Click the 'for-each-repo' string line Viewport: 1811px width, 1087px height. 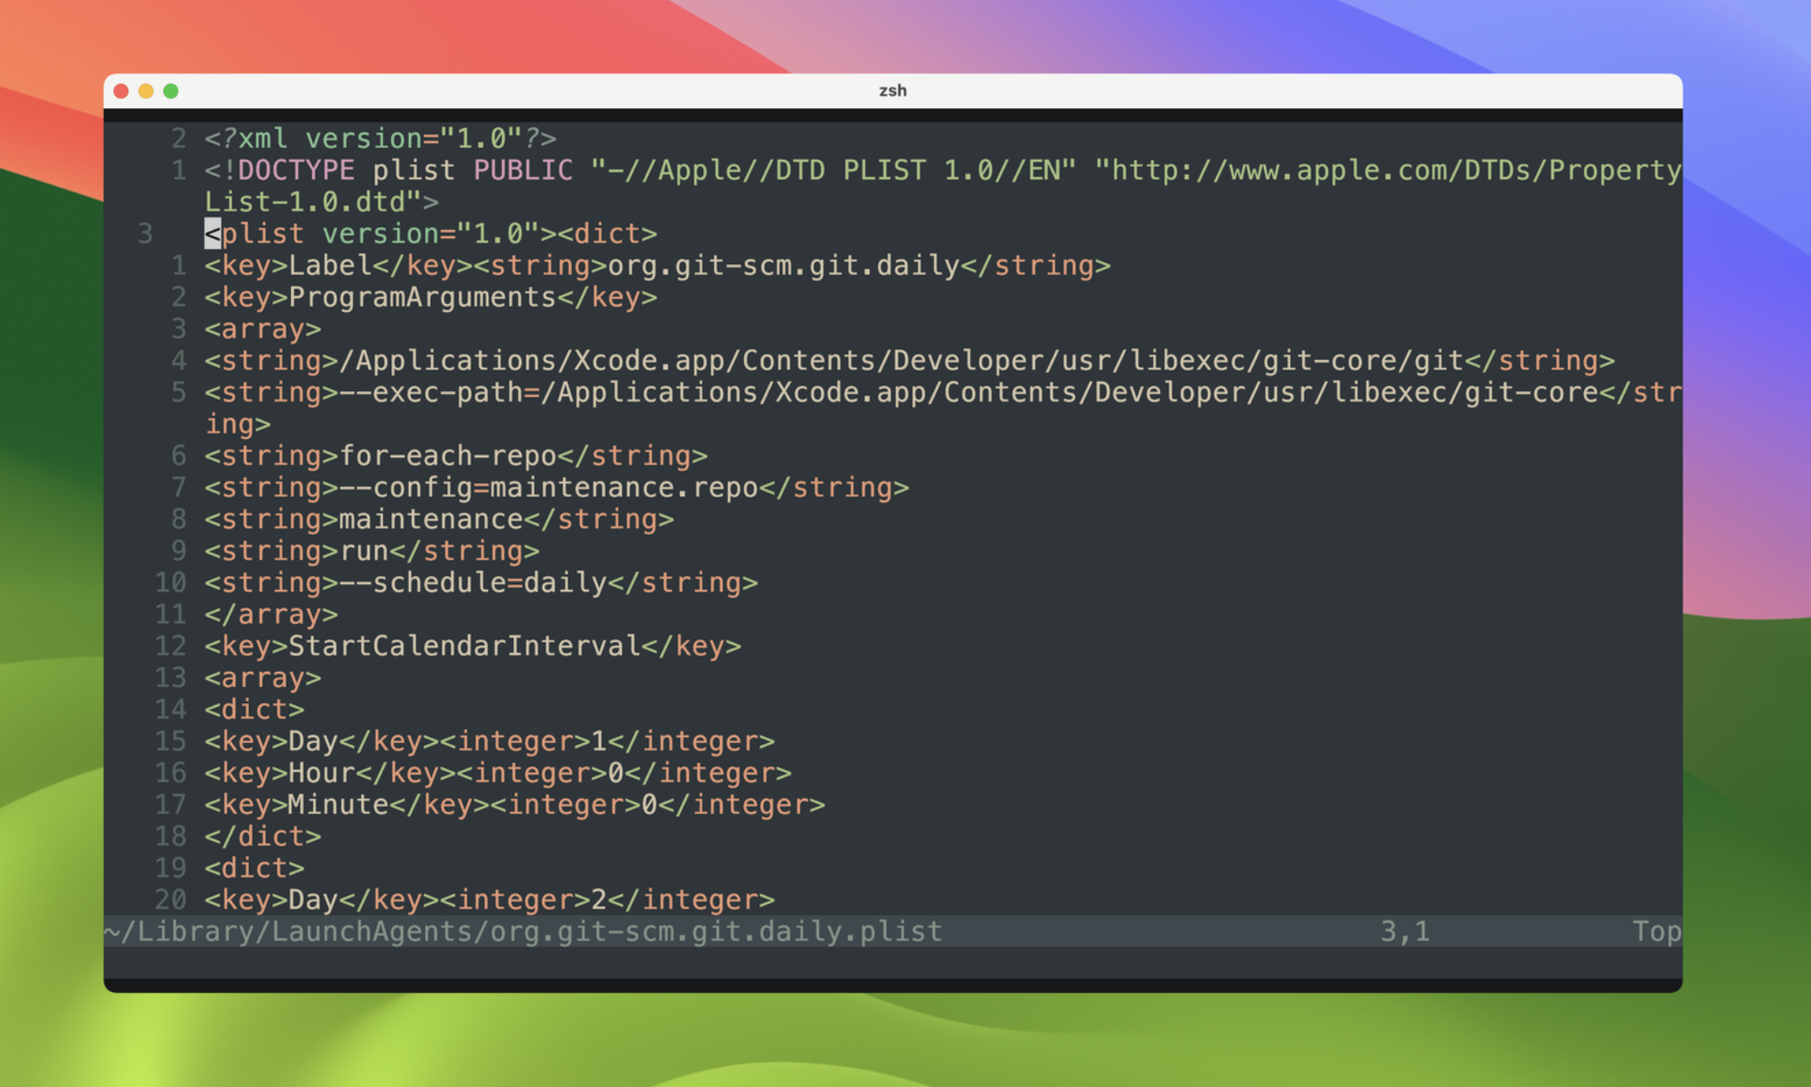[x=456, y=456]
